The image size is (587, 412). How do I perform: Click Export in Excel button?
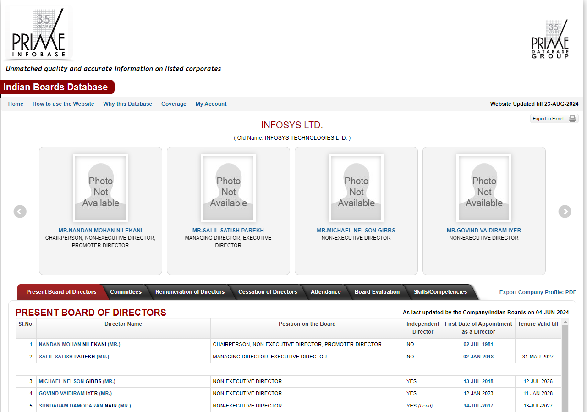coord(548,119)
